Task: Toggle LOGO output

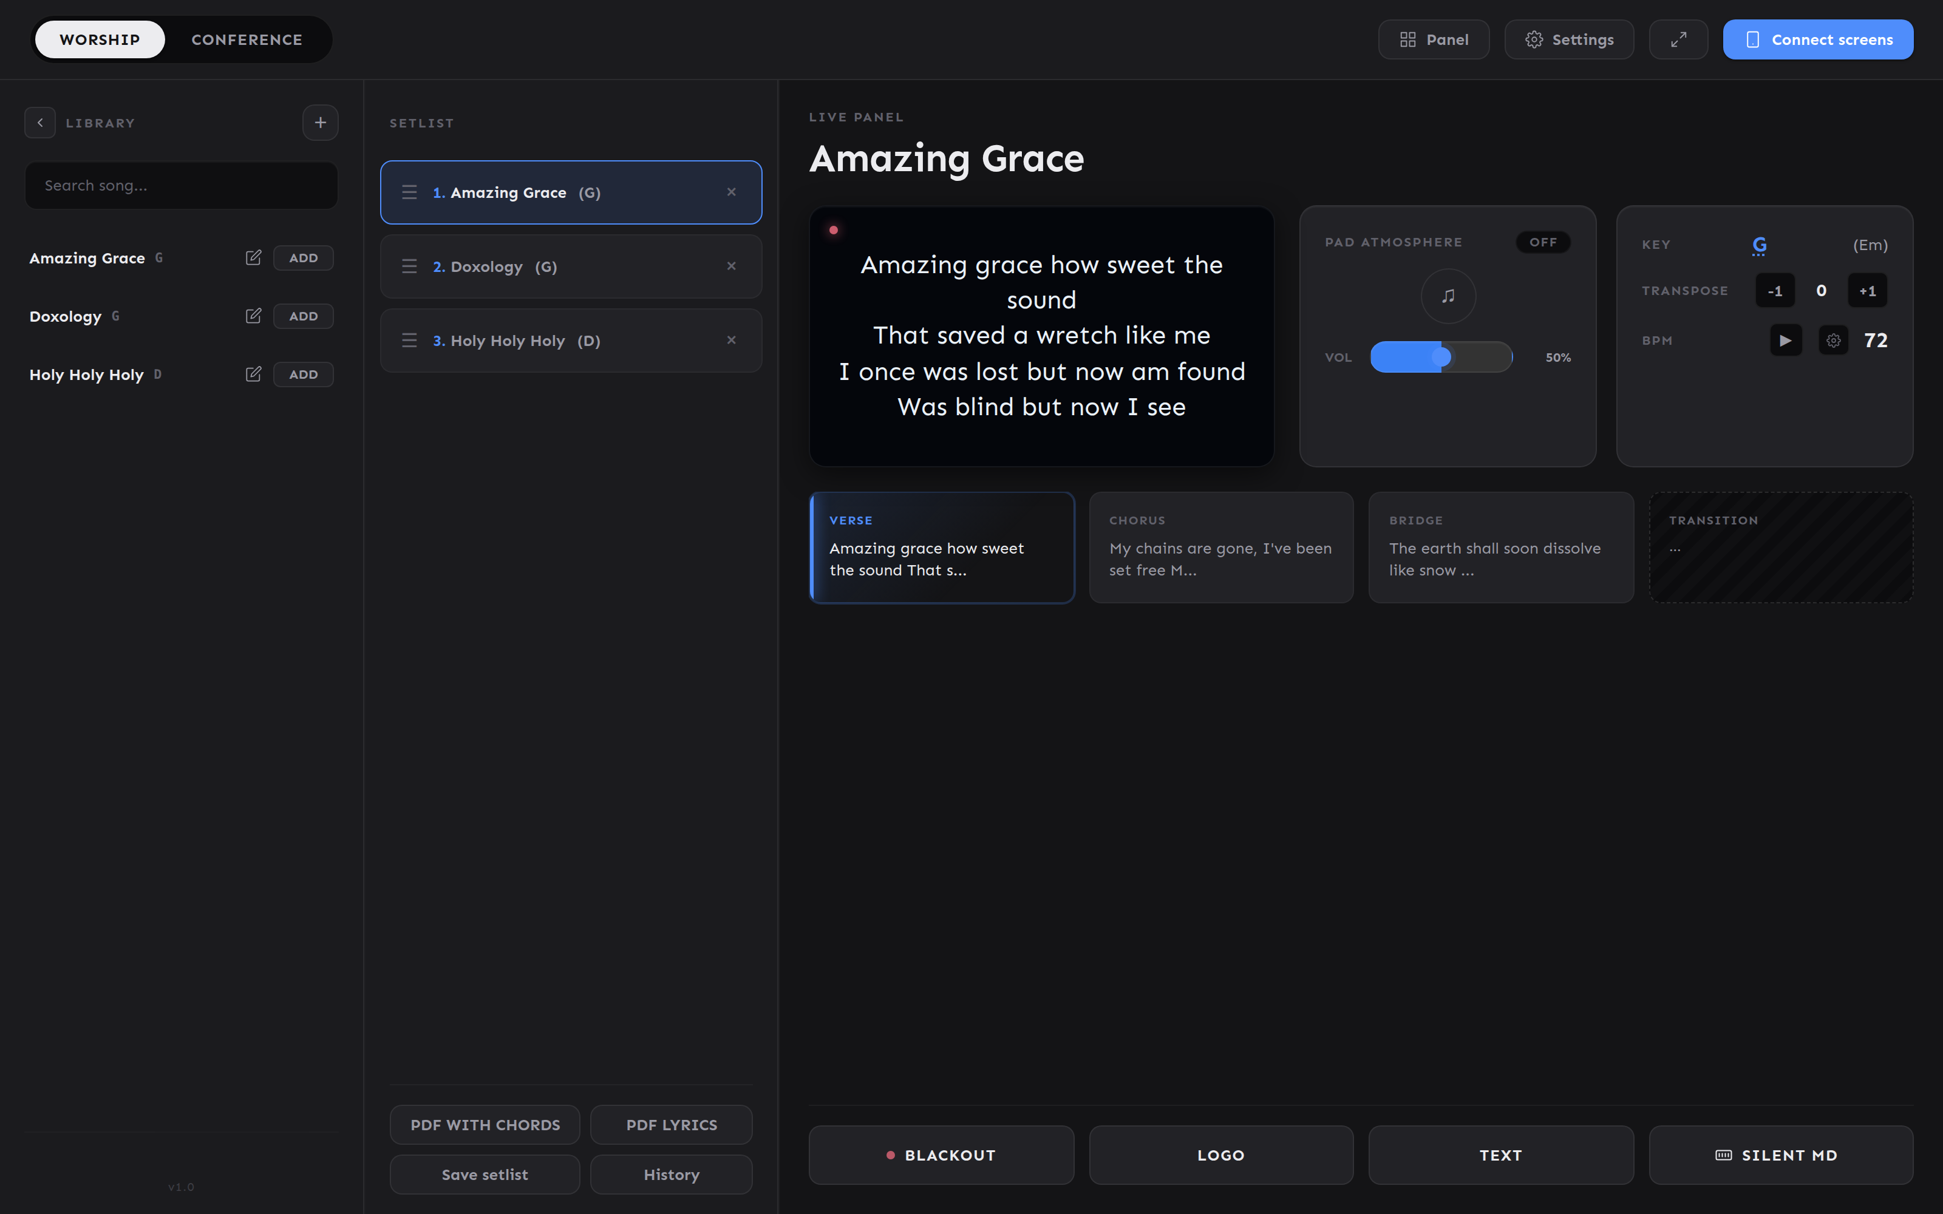Action: click(1221, 1155)
